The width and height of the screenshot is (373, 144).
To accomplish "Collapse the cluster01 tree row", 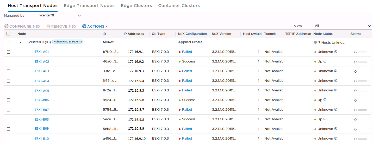I will point(20,42).
